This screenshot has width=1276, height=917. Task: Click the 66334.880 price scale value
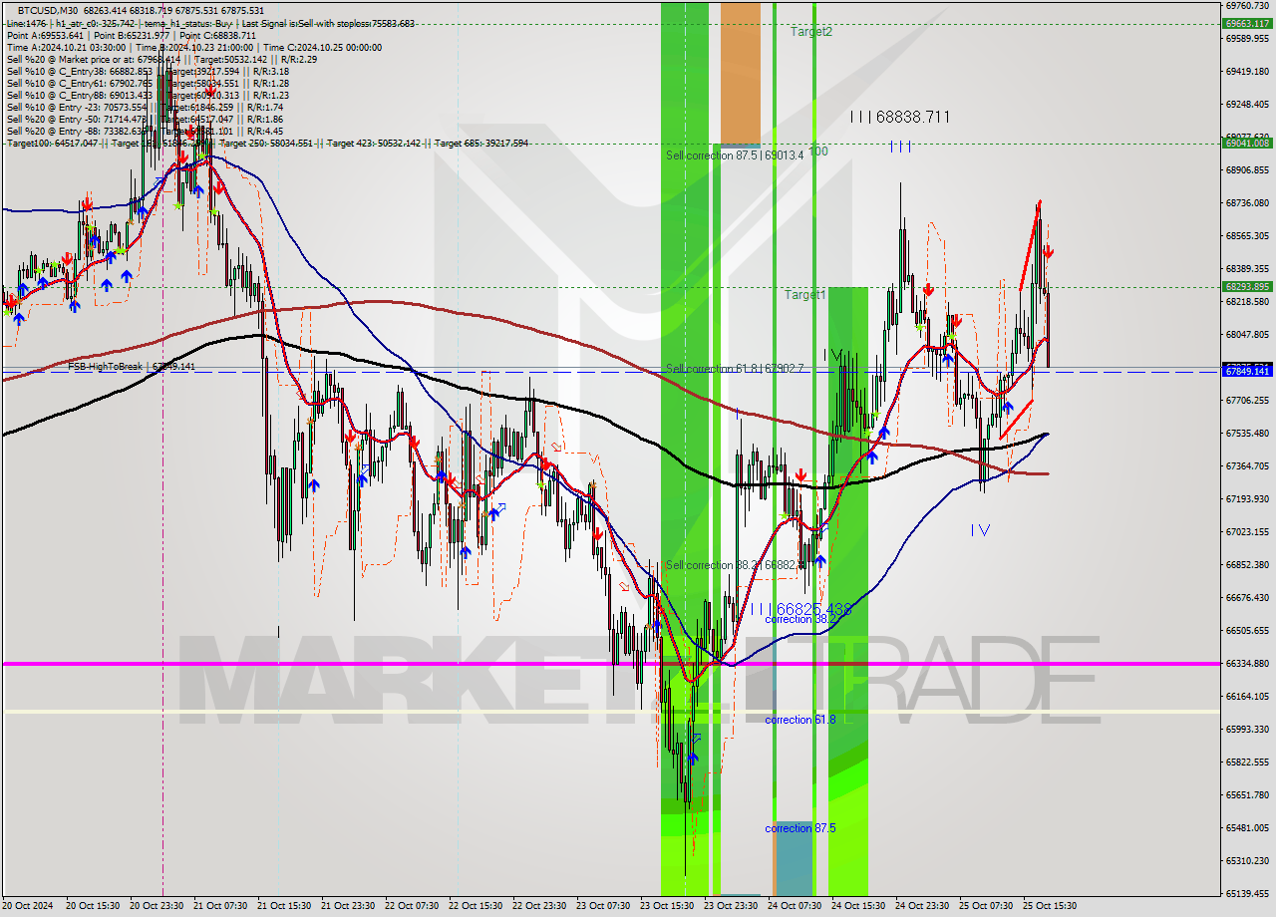(x=1247, y=663)
